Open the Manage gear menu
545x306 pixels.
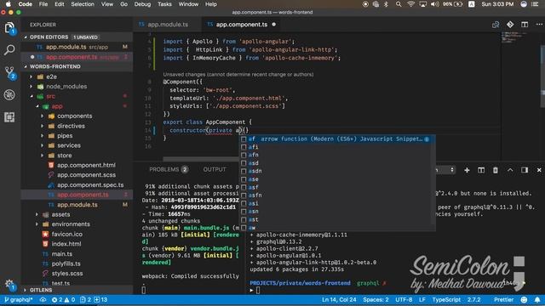[9, 285]
